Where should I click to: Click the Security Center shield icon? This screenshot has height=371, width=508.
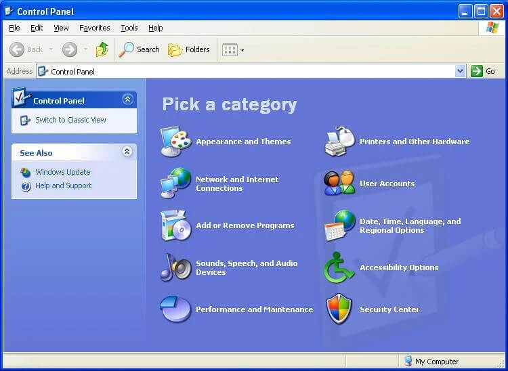[x=340, y=309]
